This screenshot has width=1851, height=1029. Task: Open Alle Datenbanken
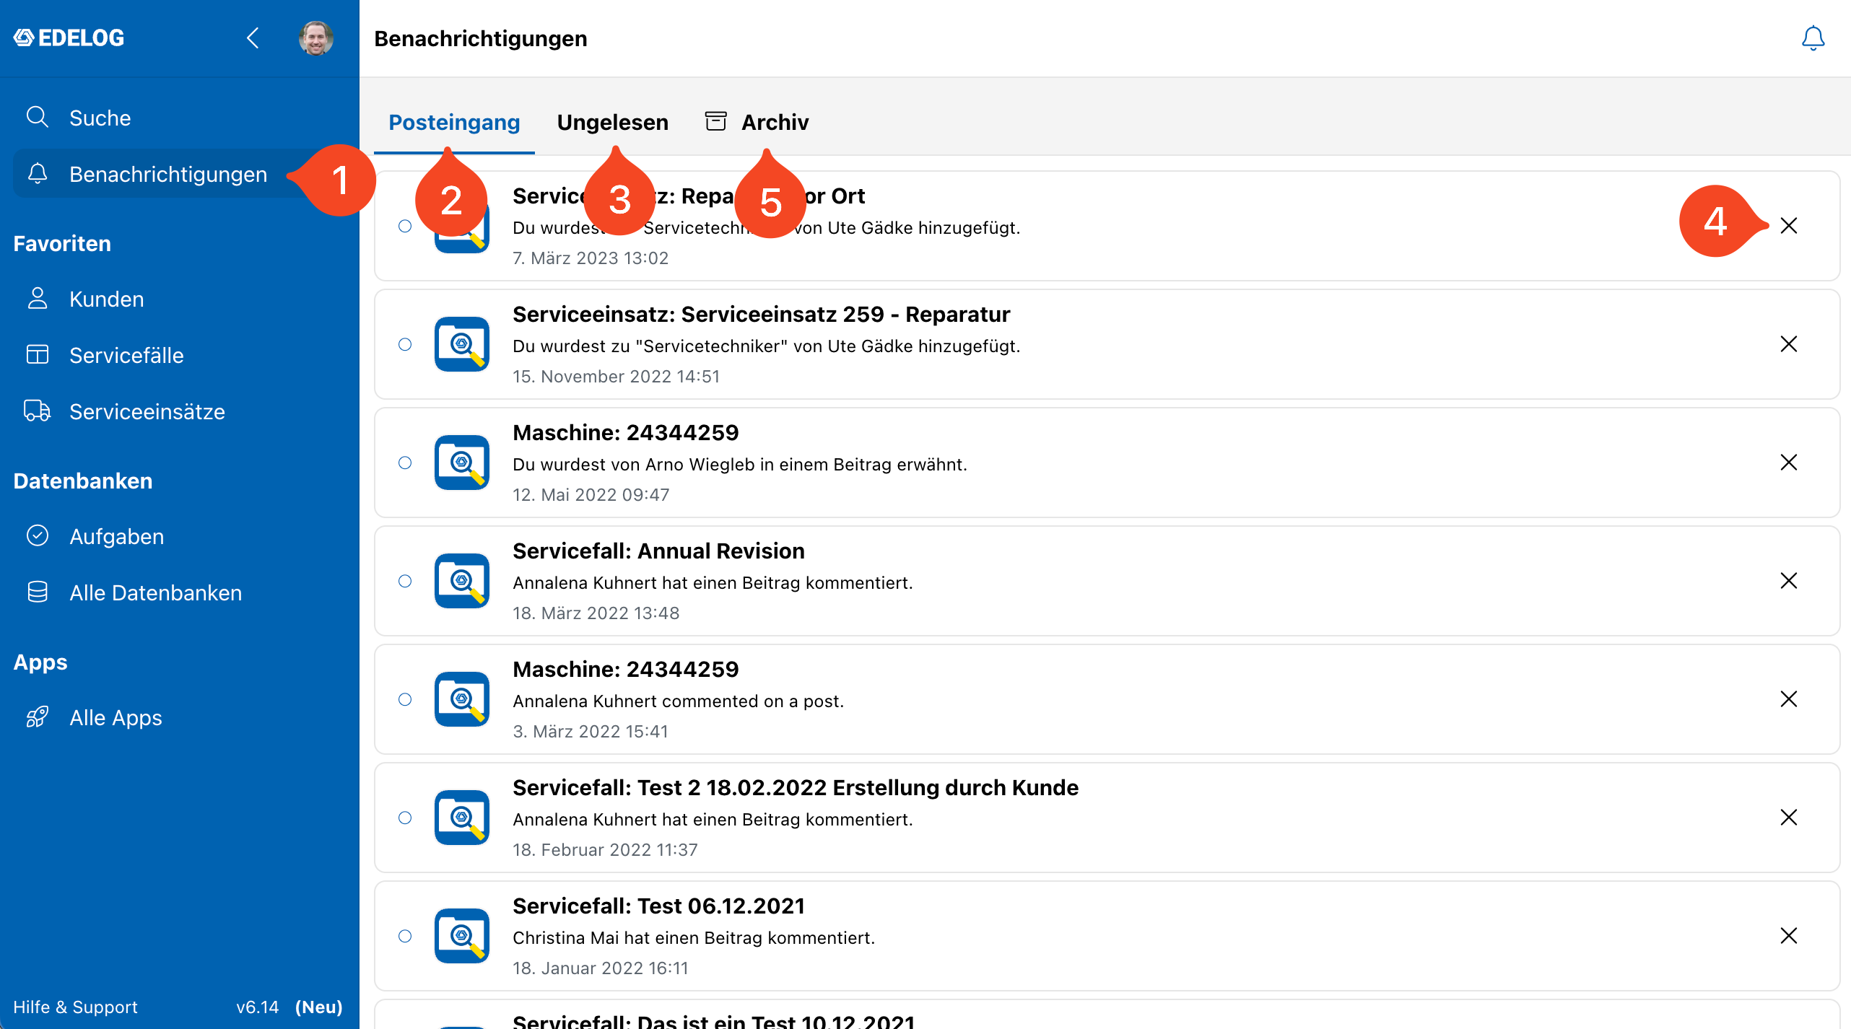180,592
